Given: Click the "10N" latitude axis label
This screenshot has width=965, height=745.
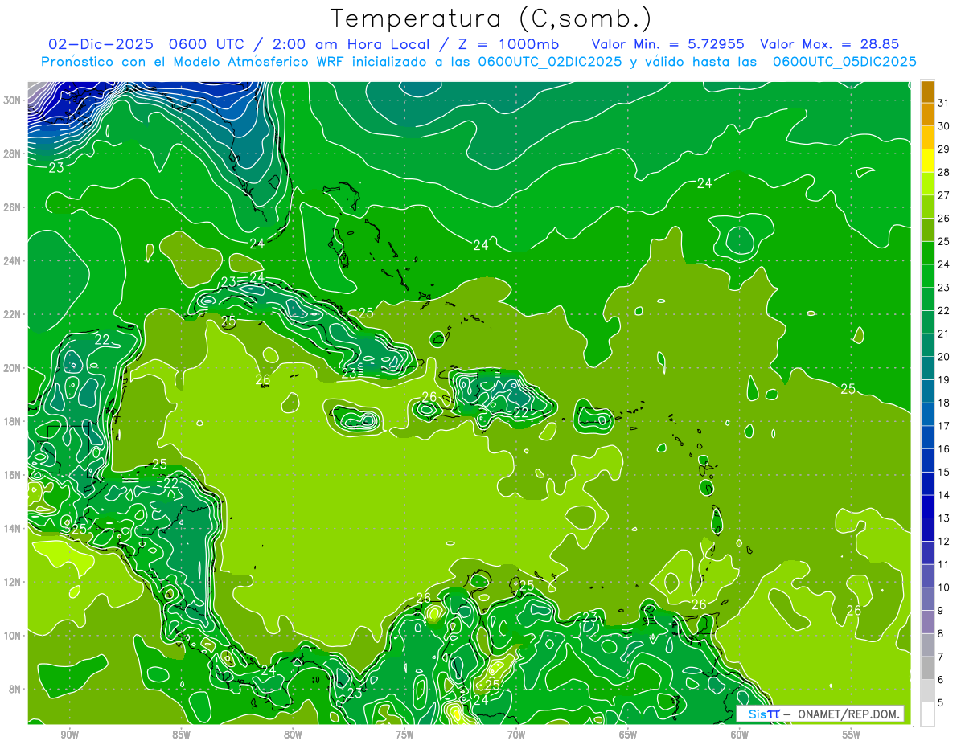Looking at the screenshot, I should pyautogui.click(x=14, y=636).
